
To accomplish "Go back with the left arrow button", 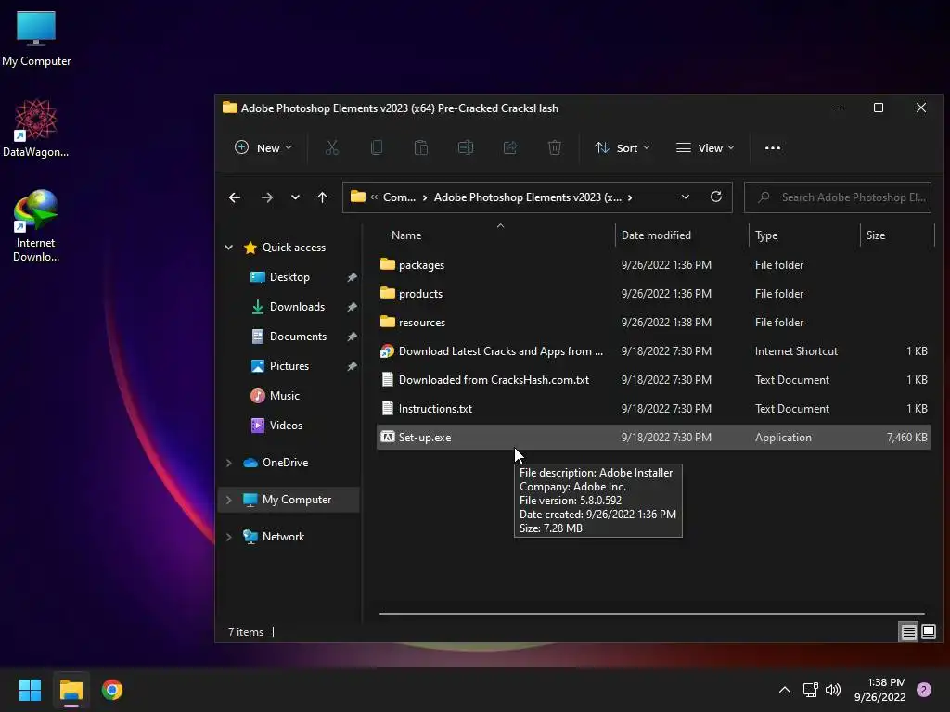I will pos(235,197).
